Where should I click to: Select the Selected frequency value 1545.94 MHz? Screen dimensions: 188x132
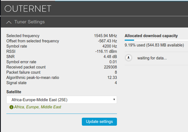105,36
